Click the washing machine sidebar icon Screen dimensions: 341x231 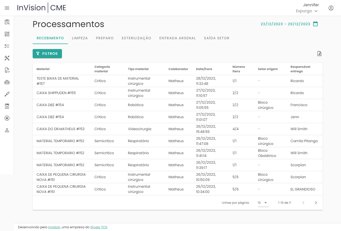pos(7,106)
